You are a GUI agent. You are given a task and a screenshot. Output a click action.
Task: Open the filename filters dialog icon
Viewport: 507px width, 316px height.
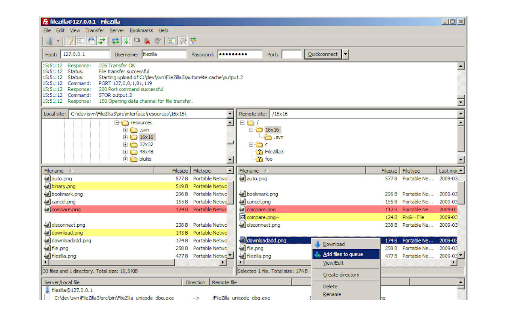click(172, 41)
